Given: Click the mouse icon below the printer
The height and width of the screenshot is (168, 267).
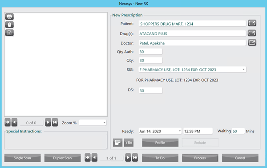Looking at the screenshot, I should click(x=9, y=25).
